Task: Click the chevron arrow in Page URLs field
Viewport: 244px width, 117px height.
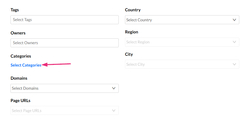Action: pyautogui.click(x=114, y=111)
